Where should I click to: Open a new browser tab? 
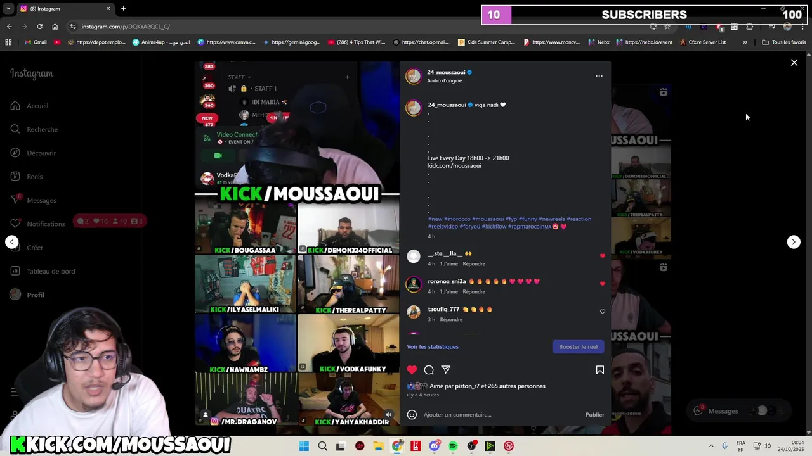pos(123,9)
